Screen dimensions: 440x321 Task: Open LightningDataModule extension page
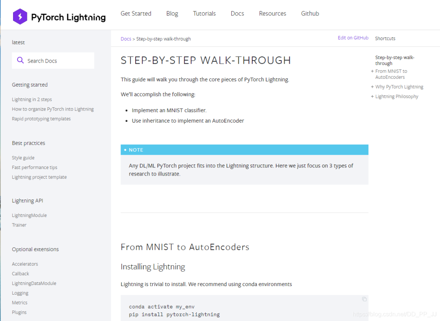34,283
